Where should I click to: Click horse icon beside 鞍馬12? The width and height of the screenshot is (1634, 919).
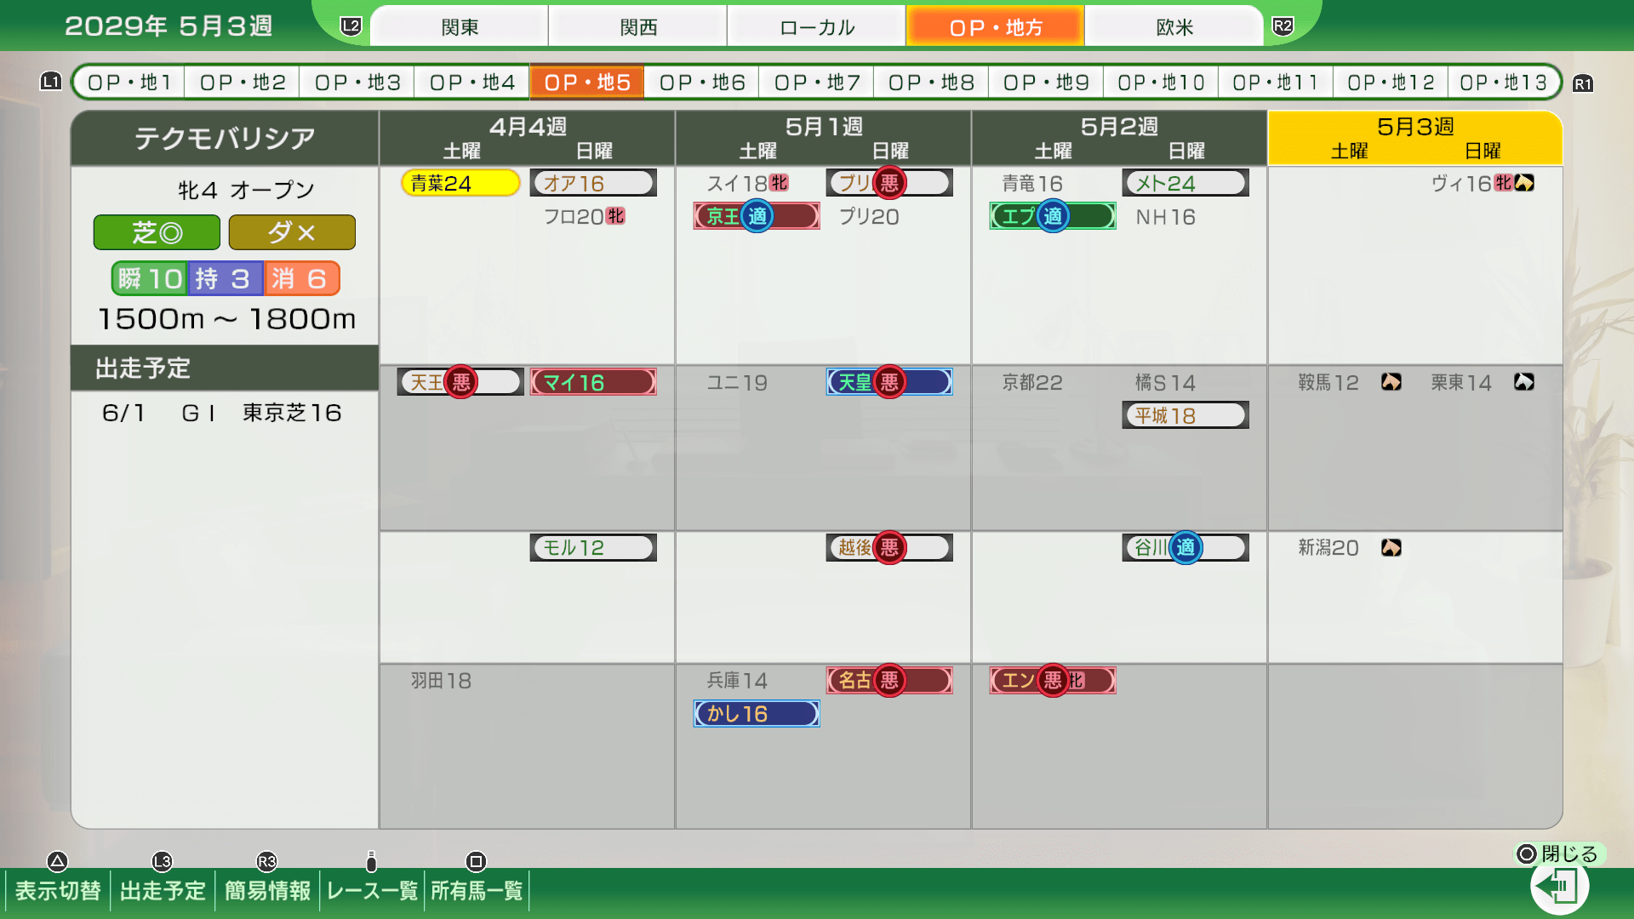[x=1391, y=382]
